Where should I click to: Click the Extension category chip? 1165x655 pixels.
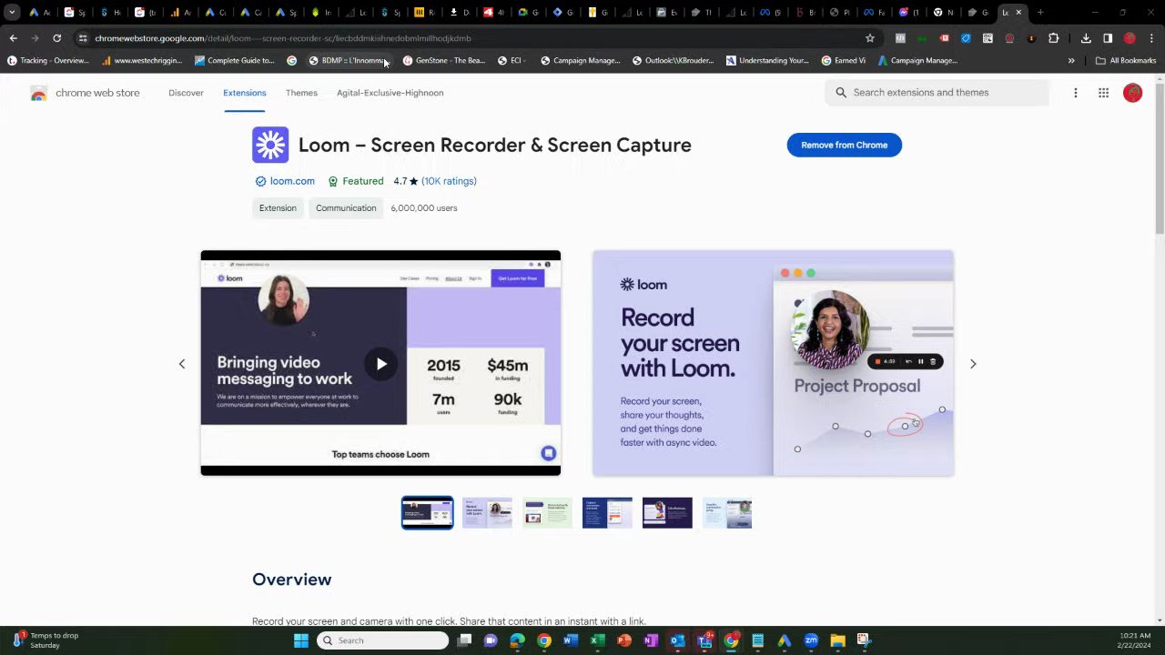(x=278, y=208)
